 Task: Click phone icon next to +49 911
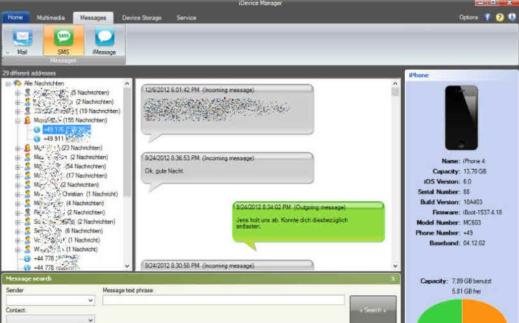(x=37, y=139)
